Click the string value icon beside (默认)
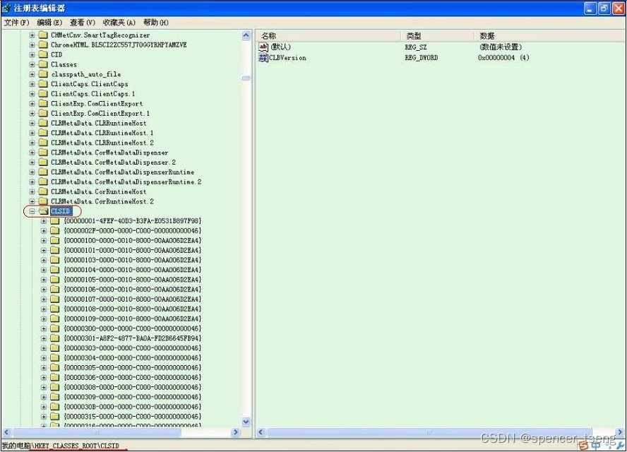Image resolution: width=627 pixels, height=452 pixels. point(265,47)
